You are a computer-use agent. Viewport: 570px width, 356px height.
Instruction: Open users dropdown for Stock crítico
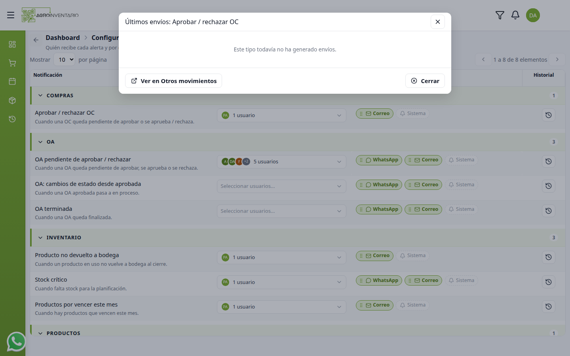281,282
